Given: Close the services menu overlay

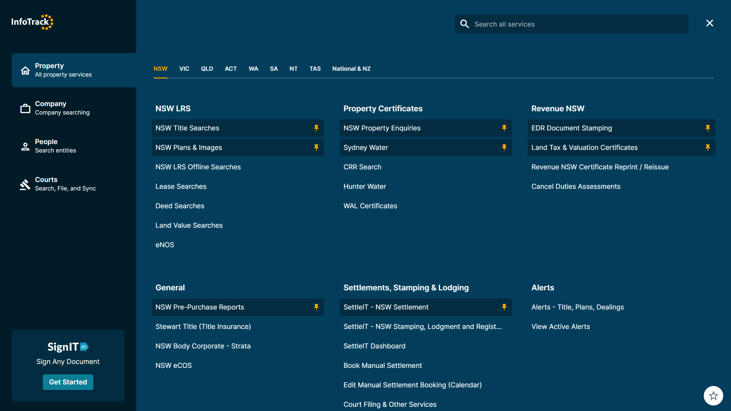Looking at the screenshot, I should click(710, 23).
